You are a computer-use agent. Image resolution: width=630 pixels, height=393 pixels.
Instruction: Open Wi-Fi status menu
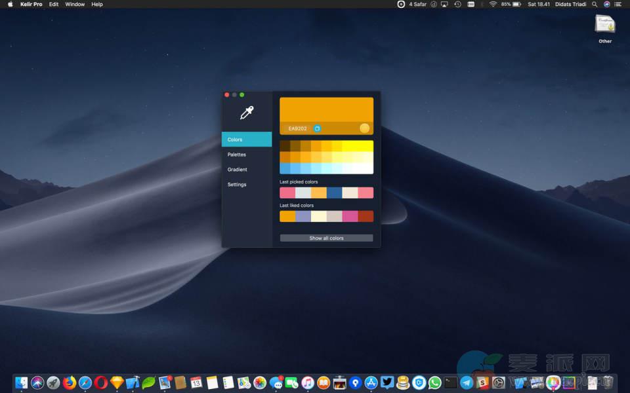point(493,4)
